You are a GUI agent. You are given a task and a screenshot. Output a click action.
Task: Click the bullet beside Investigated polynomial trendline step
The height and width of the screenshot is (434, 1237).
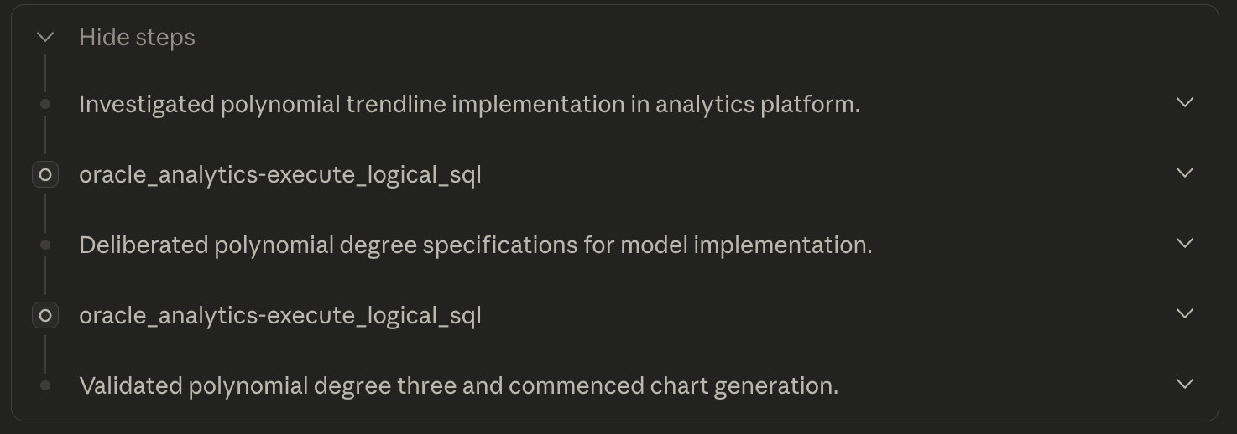tap(45, 104)
